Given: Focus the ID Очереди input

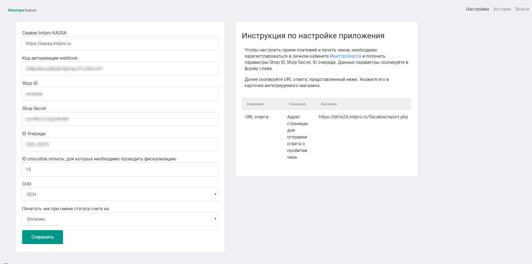Looking at the screenshot, I should tap(120, 144).
